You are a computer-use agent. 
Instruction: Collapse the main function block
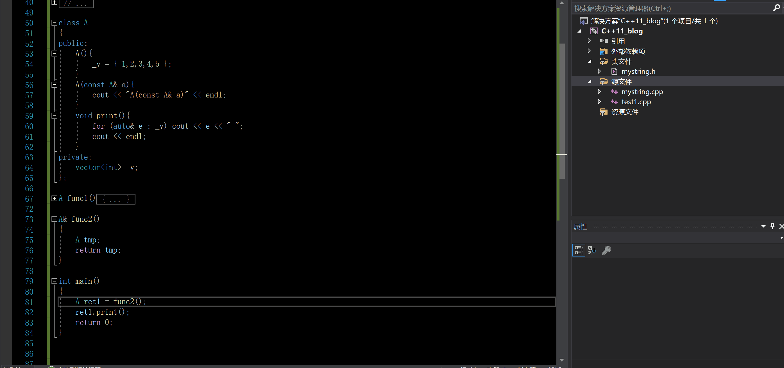tap(55, 281)
